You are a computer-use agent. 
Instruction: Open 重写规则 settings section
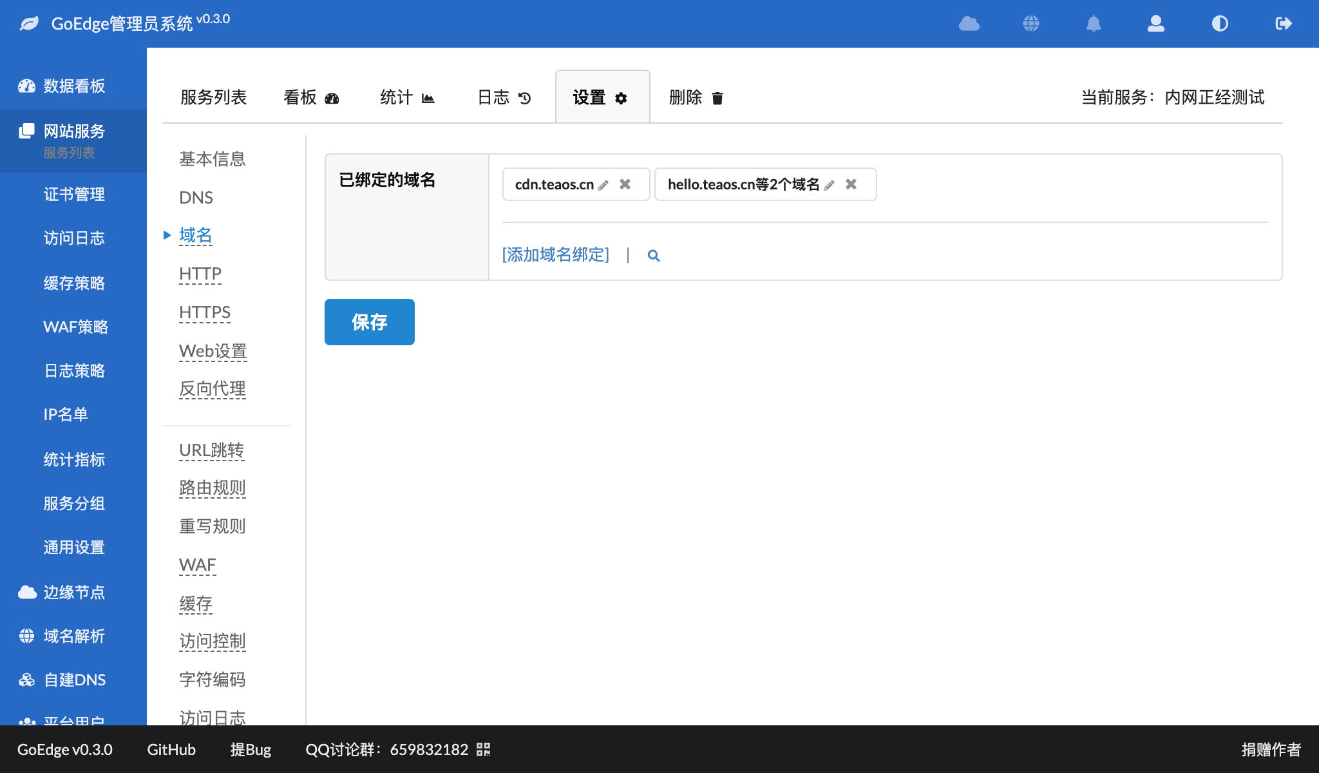coord(213,527)
